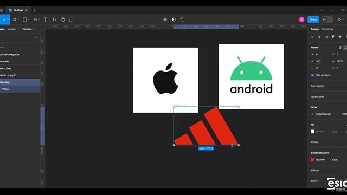Click the Auto layout section
347x195 pixels.
point(317,86)
